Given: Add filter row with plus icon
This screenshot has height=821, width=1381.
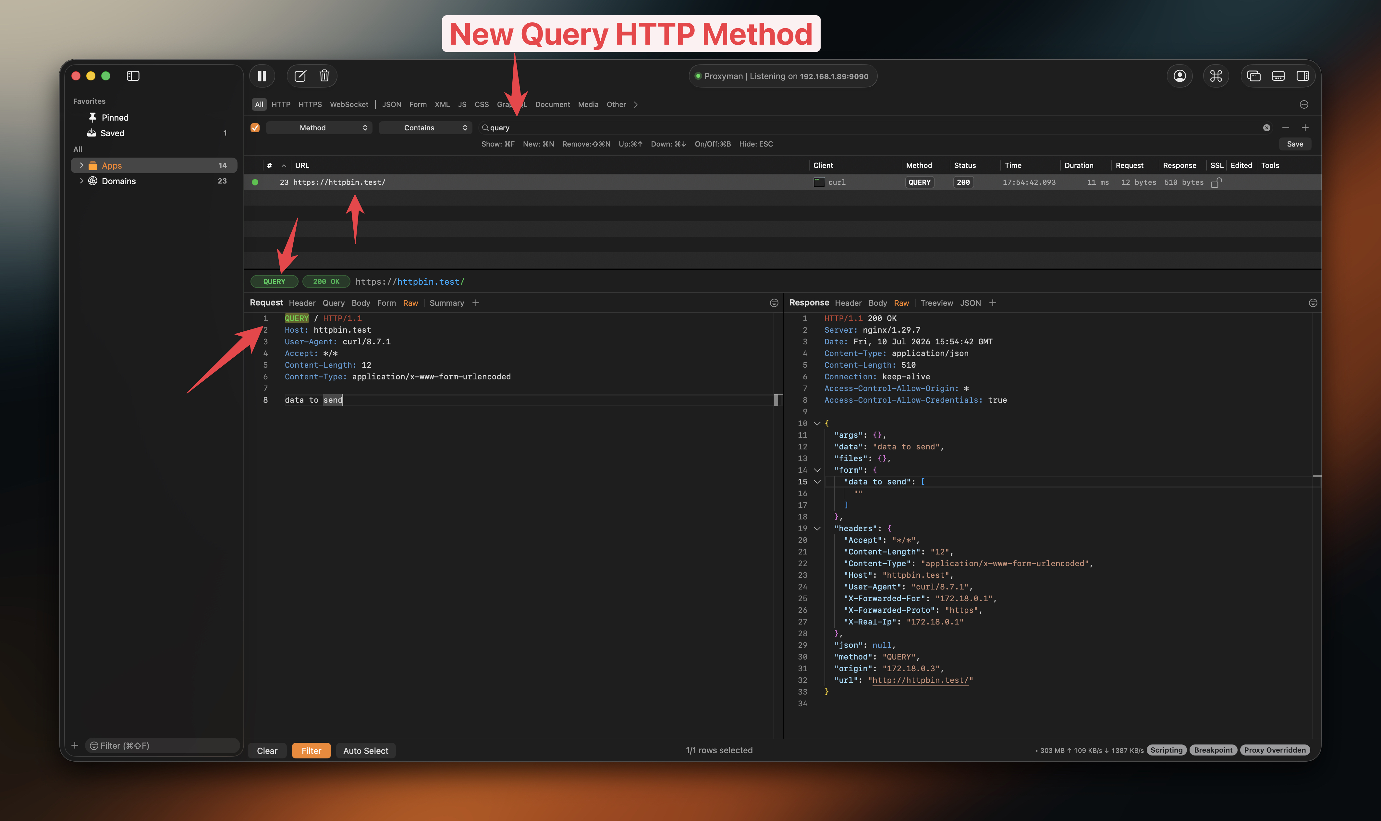Looking at the screenshot, I should 1305,128.
